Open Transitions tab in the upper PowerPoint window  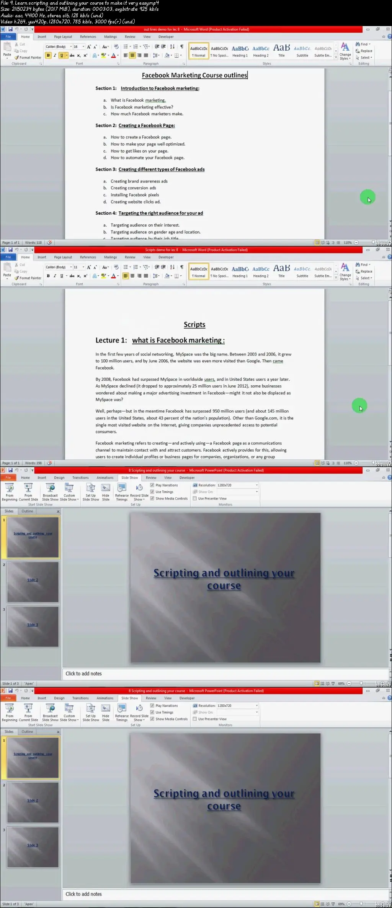(x=80, y=478)
